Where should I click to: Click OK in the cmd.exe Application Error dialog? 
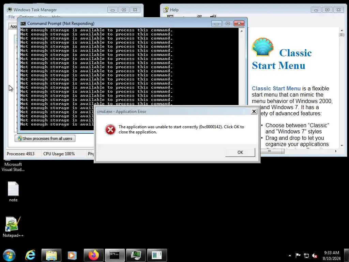(x=240, y=152)
